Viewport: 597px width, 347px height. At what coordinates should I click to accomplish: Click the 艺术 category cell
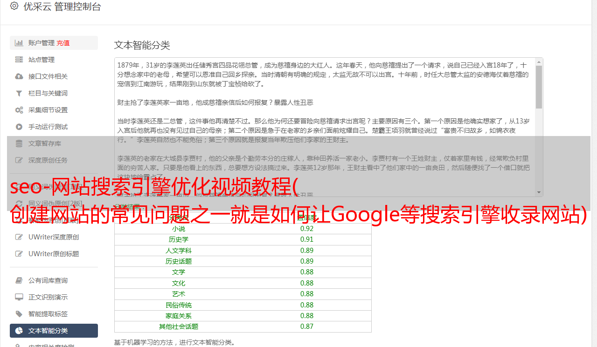click(x=178, y=294)
